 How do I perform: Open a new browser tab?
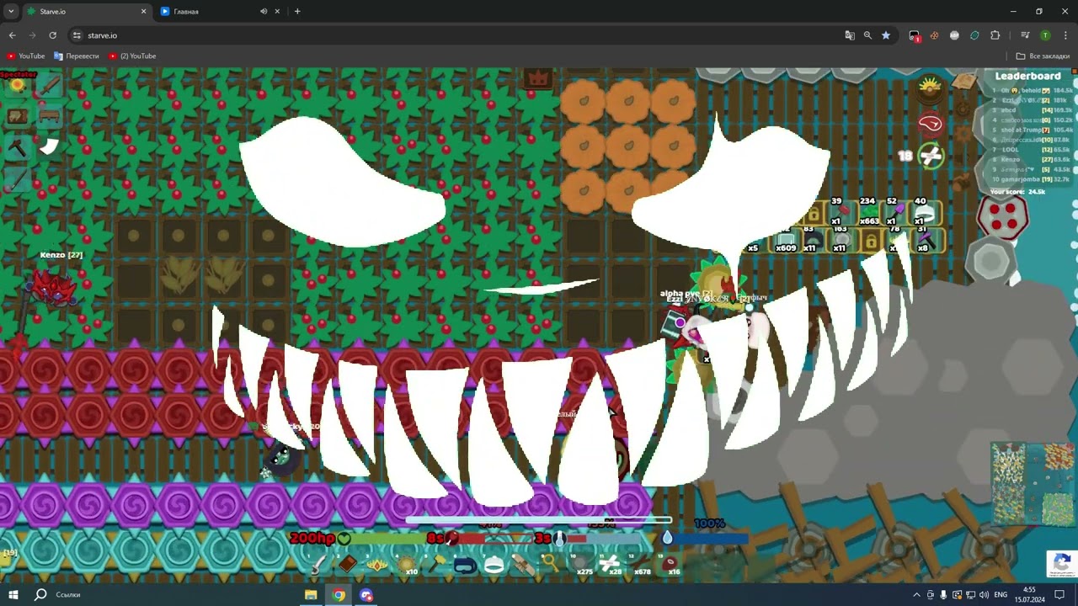(297, 12)
